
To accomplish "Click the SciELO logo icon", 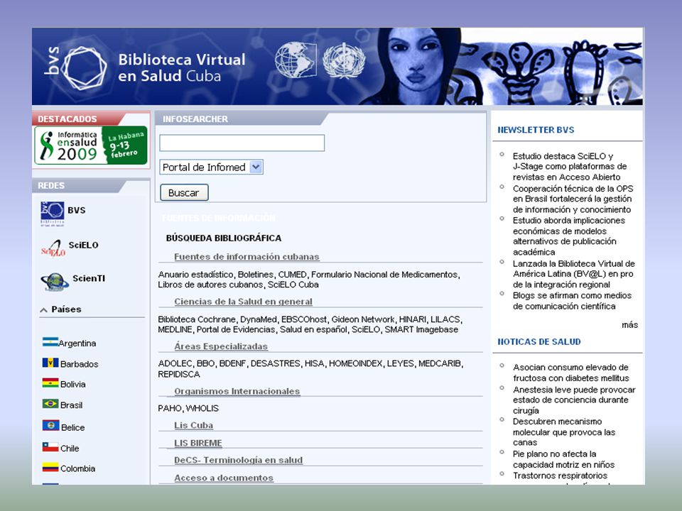I will (x=53, y=248).
